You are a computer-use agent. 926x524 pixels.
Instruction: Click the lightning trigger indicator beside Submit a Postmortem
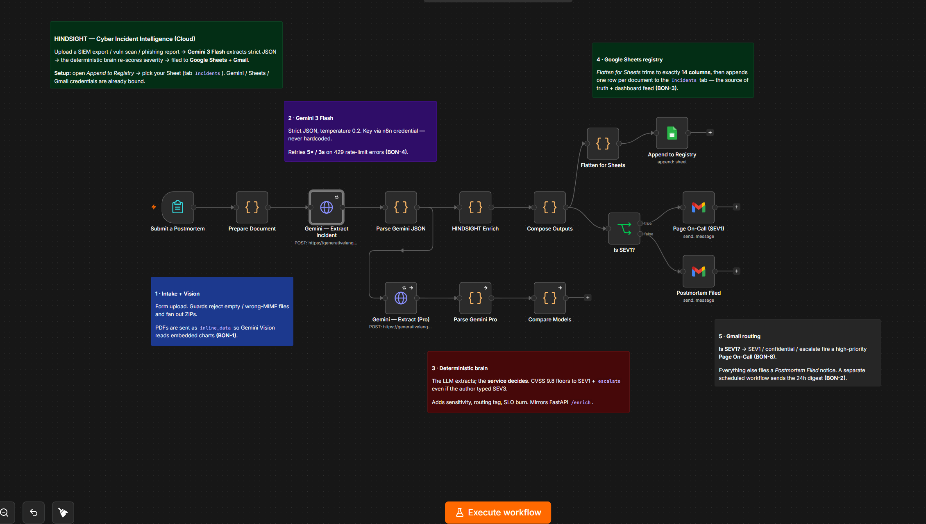tap(154, 207)
